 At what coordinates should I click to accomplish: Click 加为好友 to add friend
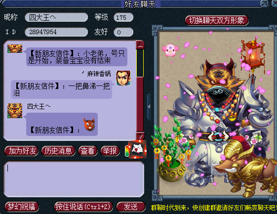click(22, 151)
